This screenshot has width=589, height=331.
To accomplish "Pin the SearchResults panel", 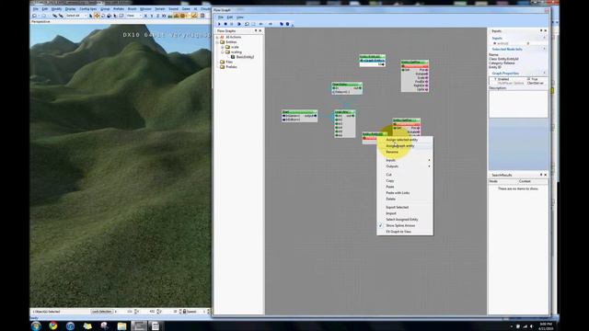I will [x=541, y=175].
